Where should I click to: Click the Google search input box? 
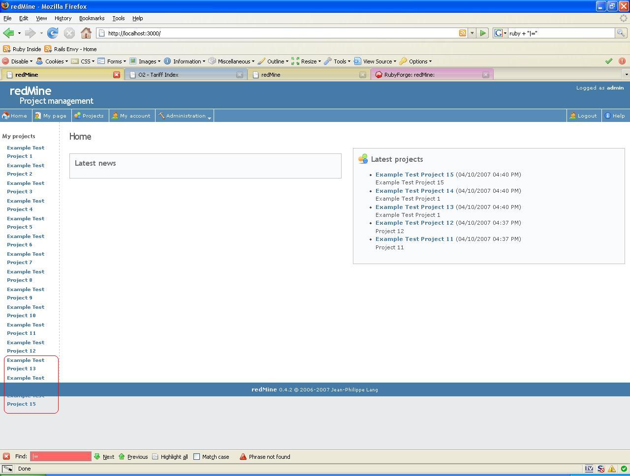[561, 33]
